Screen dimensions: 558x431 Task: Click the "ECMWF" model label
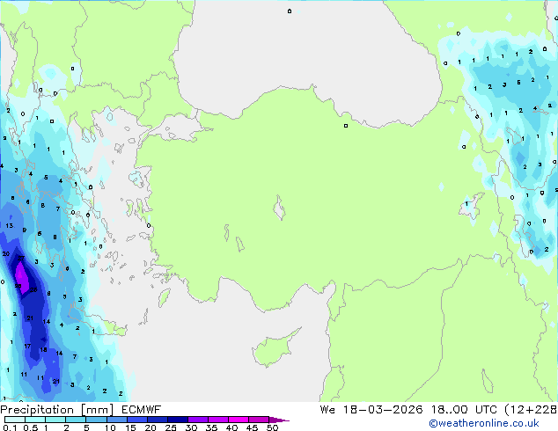click(142, 410)
